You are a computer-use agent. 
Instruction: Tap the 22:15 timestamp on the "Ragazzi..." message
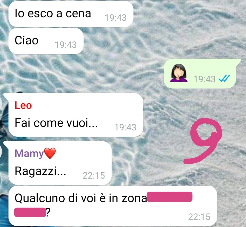(x=94, y=176)
